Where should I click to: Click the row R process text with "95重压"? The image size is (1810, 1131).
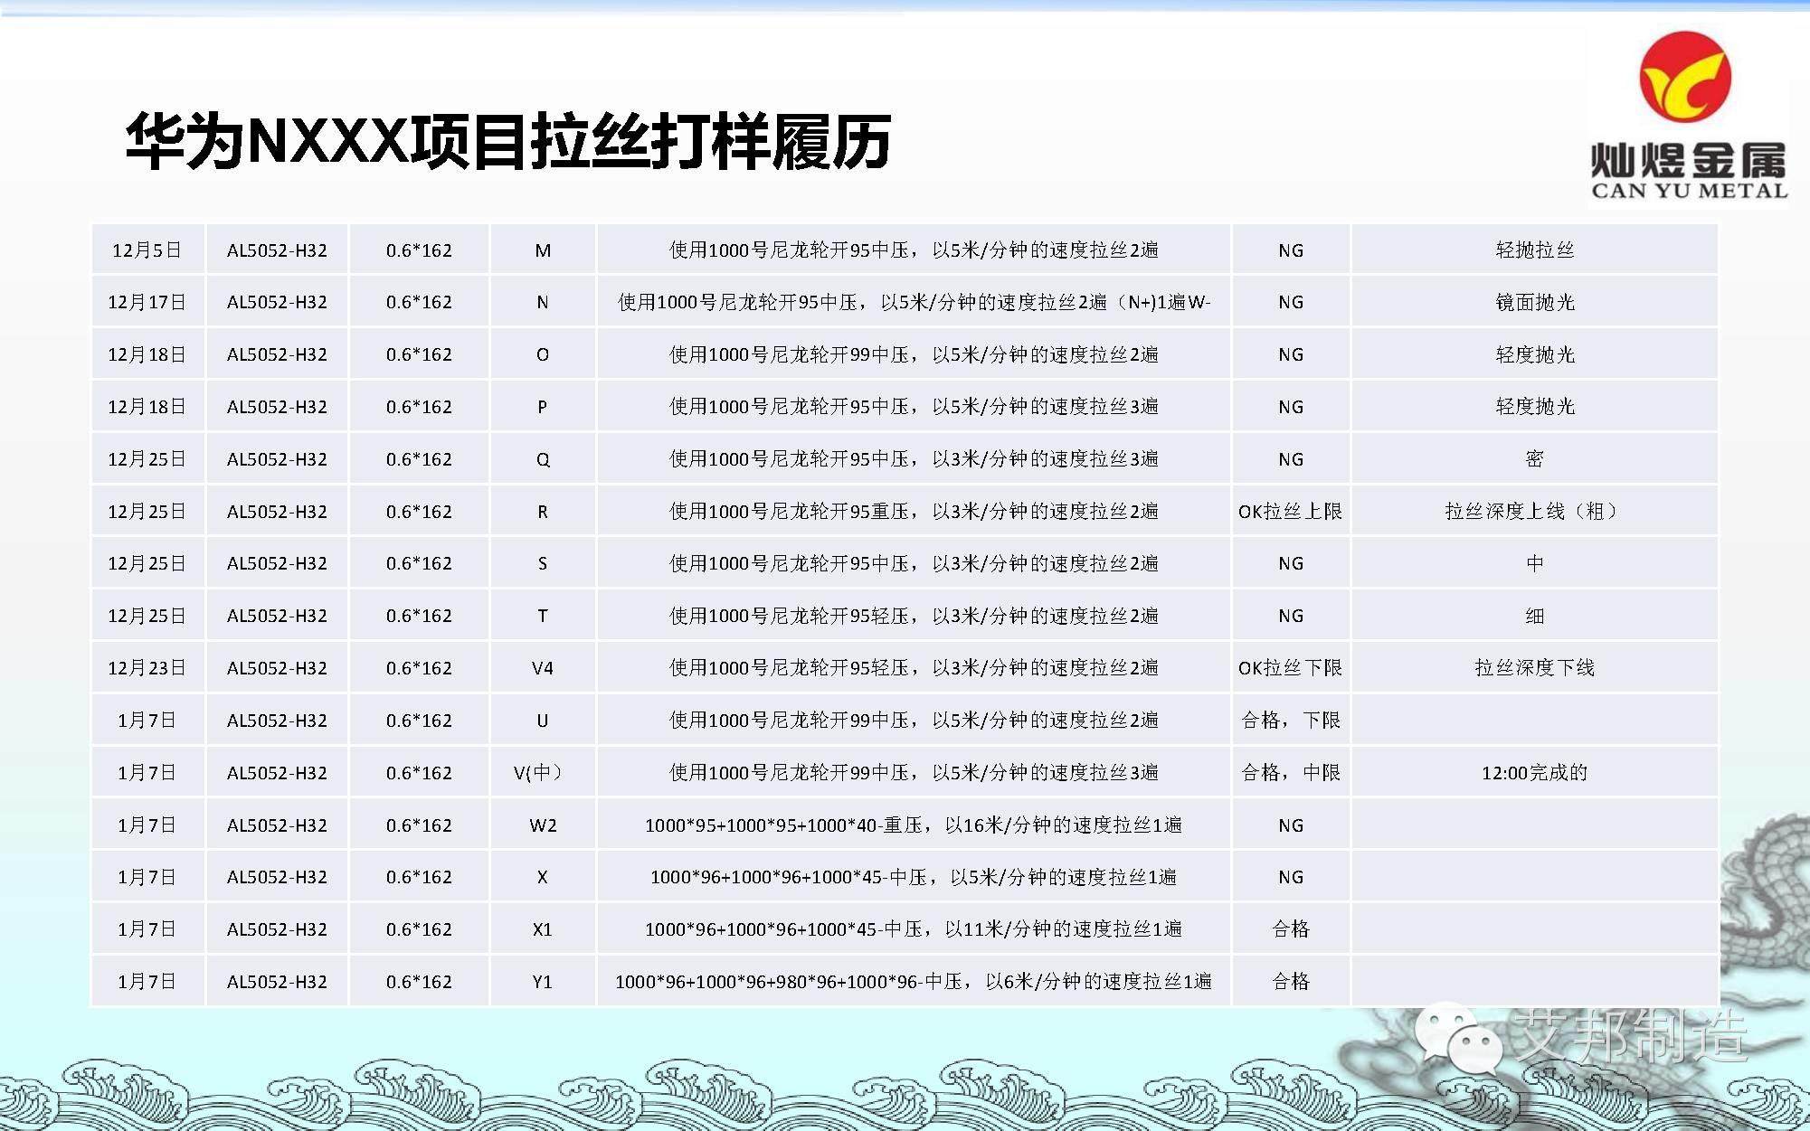pyautogui.click(x=914, y=512)
